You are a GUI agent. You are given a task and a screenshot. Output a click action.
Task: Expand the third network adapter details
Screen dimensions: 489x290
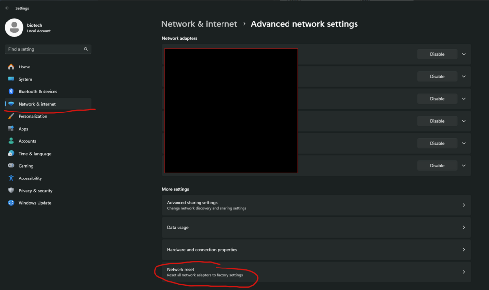click(464, 99)
